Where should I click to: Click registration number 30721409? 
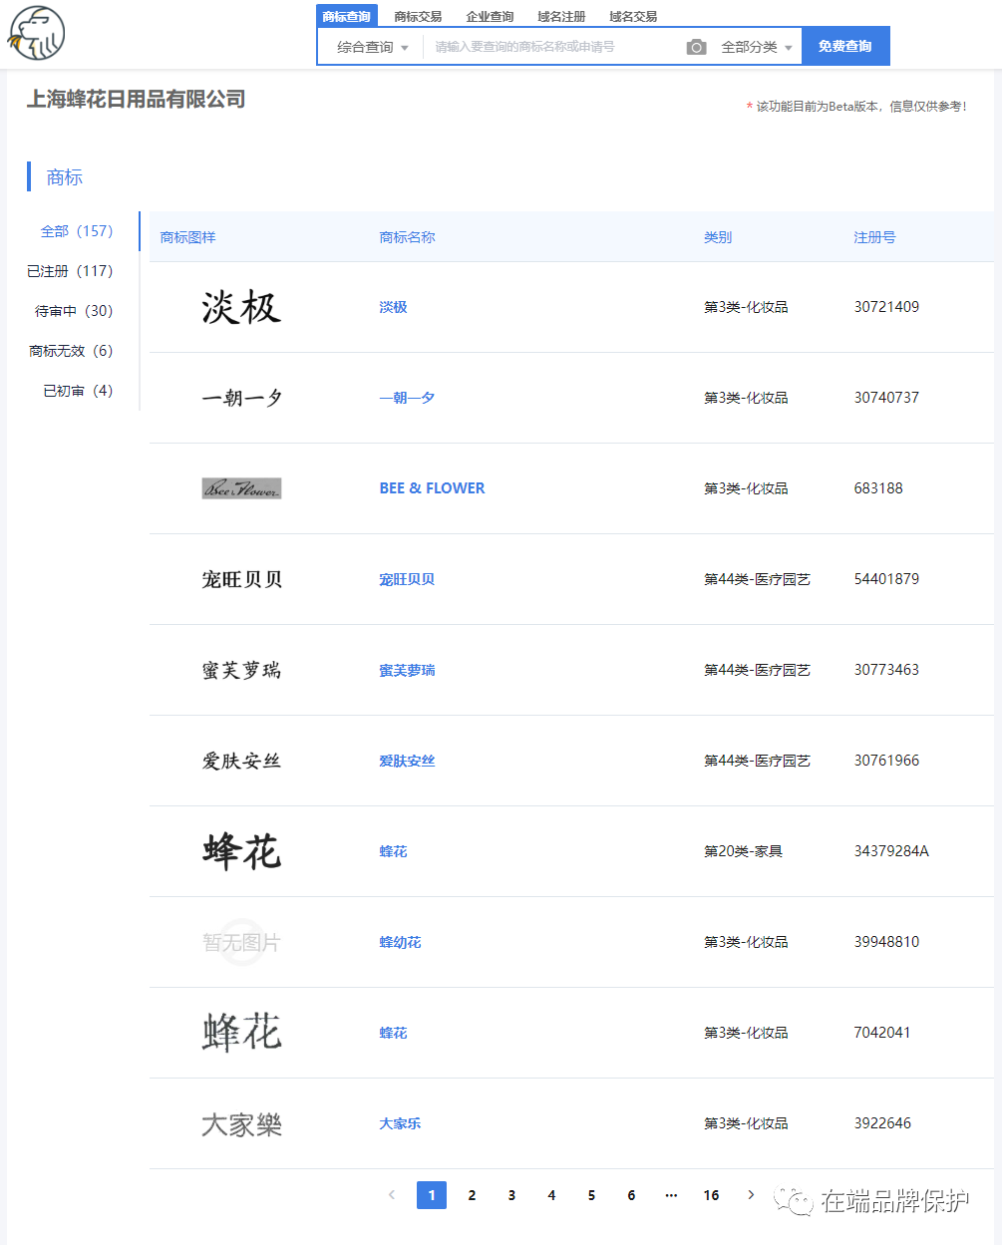(x=886, y=307)
